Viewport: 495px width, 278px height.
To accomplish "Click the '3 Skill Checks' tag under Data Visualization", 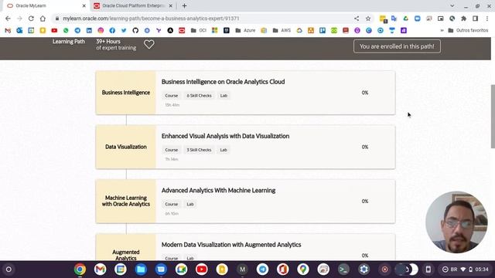I will (199, 150).
